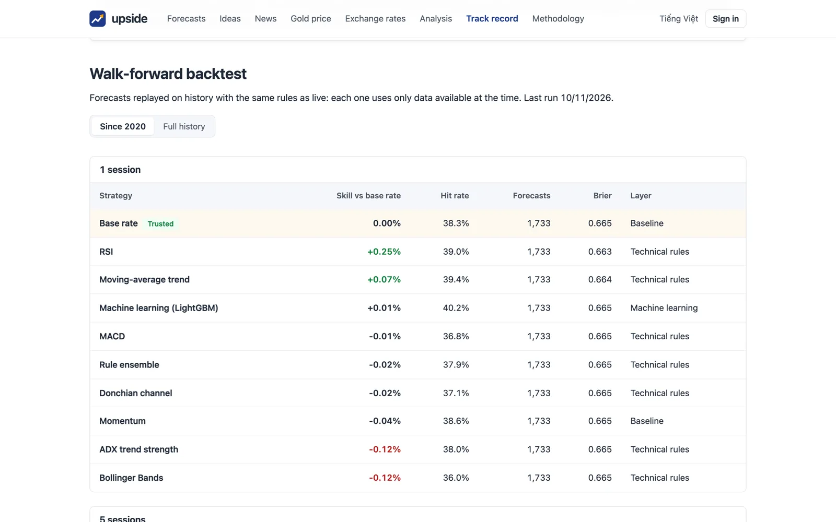Image resolution: width=836 pixels, height=522 pixels.
Task: Switch language to Tiếng Việt
Action: point(679,19)
